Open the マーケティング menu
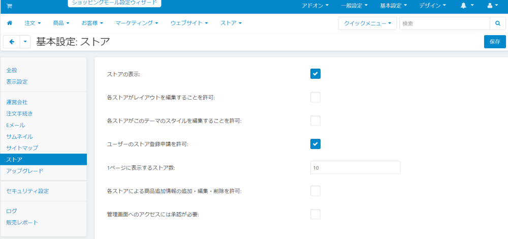The width and height of the screenshot is (508, 239). pyautogui.click(x=137, y=23)
